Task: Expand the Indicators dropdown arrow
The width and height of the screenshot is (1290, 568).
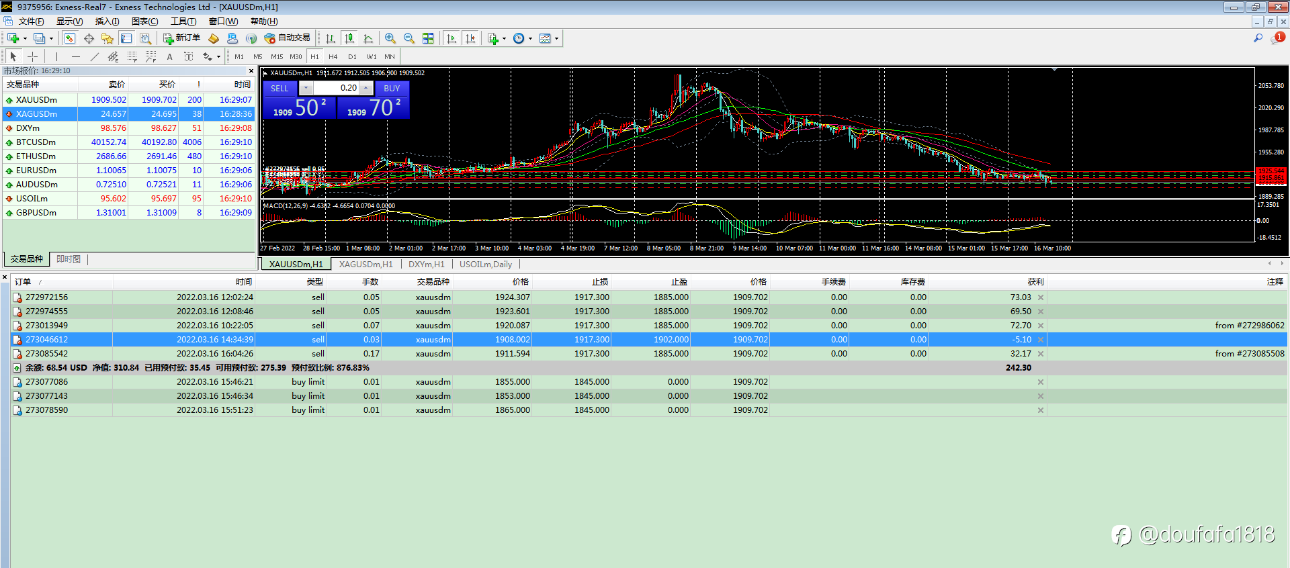Action: [505, 38]
